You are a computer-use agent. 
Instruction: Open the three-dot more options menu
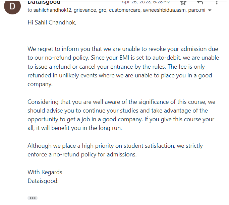coord(217,3)
